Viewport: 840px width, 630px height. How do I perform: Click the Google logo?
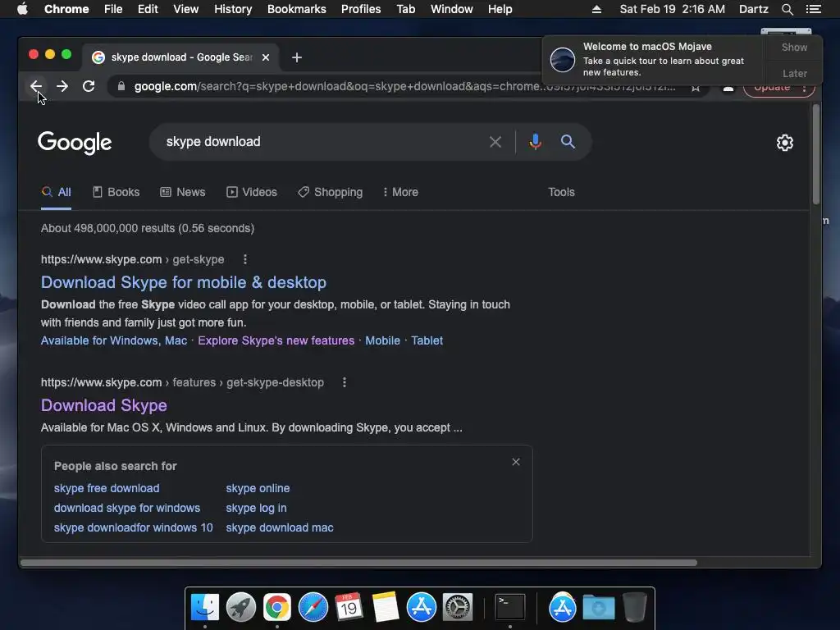click(x=75, y=143)
